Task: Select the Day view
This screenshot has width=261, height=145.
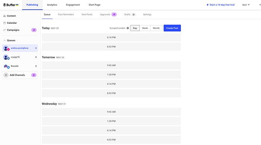Action: (135, 28)
